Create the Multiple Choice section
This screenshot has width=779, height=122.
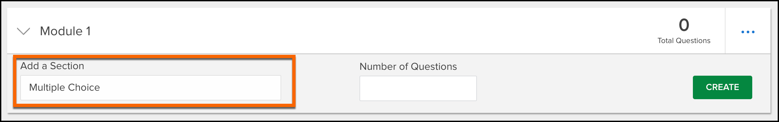722,87
